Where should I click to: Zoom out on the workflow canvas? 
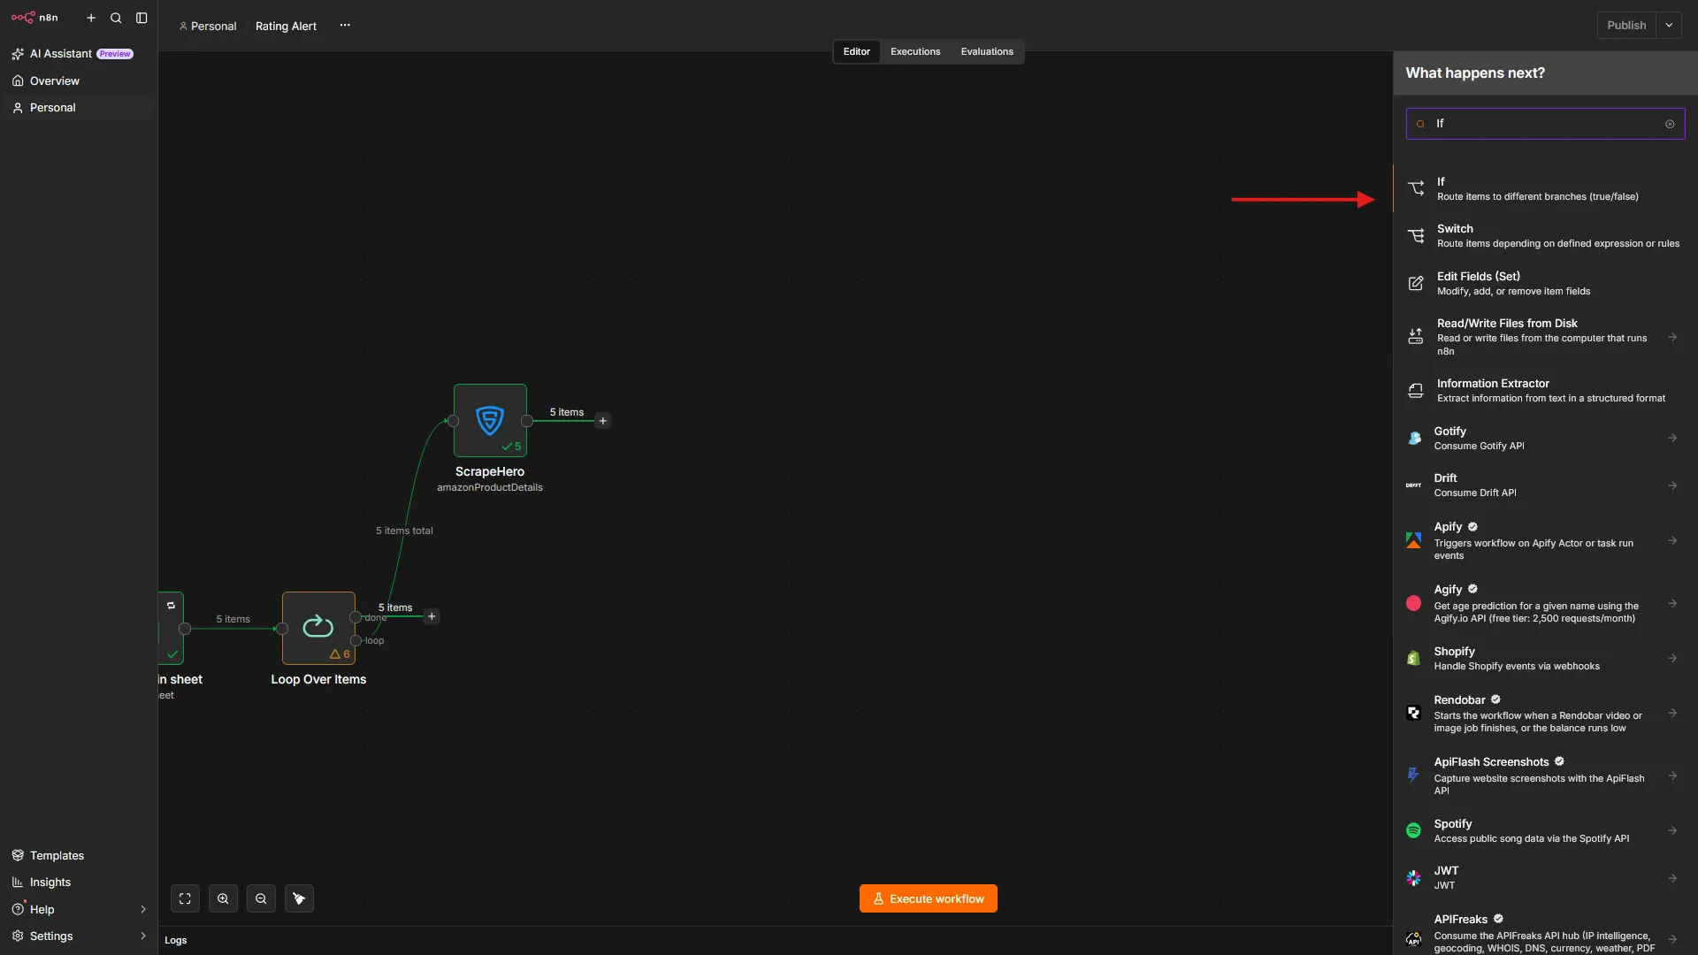click(261, 898)
